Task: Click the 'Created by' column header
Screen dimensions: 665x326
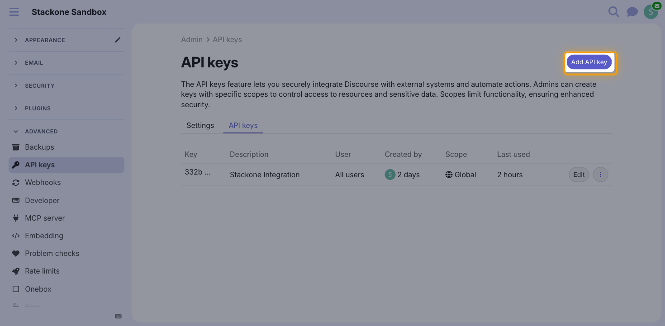Action: click(403, 154)
